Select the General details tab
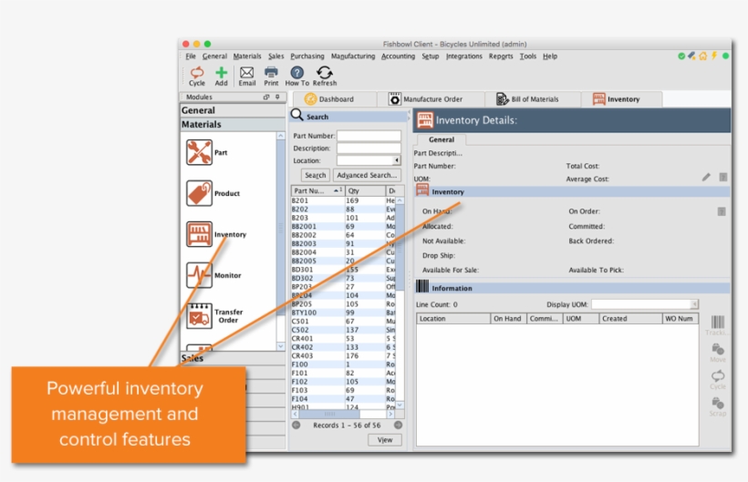This screenshot has width=748, height=482. pos(442,139)
